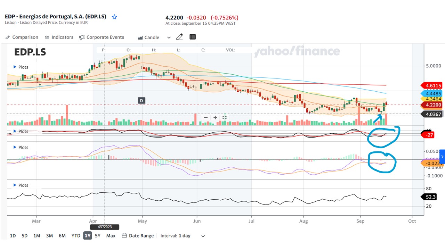Click the red -27 indicator value label
The width and height of the screenshot is (445, 250).
[428, 135]
